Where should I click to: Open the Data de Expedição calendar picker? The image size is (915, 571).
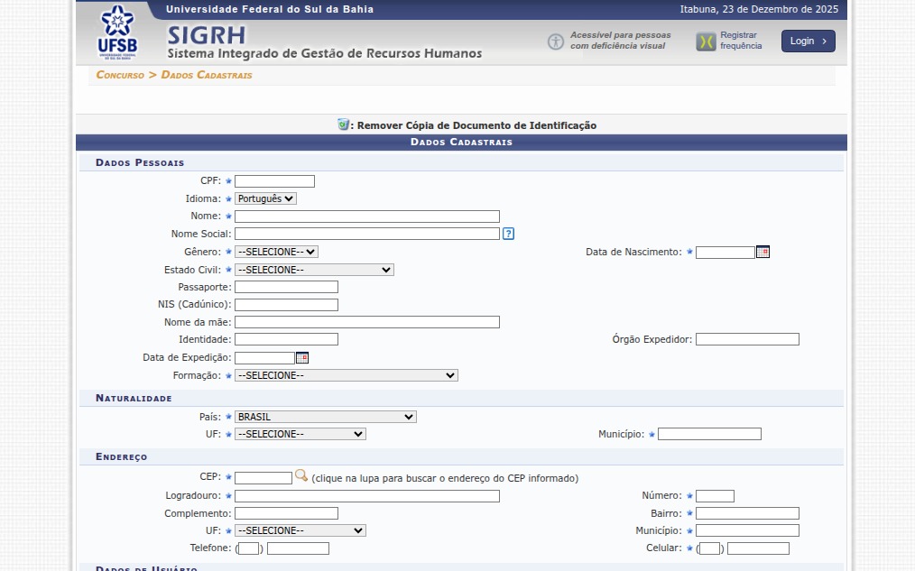[x=302, y=358]
